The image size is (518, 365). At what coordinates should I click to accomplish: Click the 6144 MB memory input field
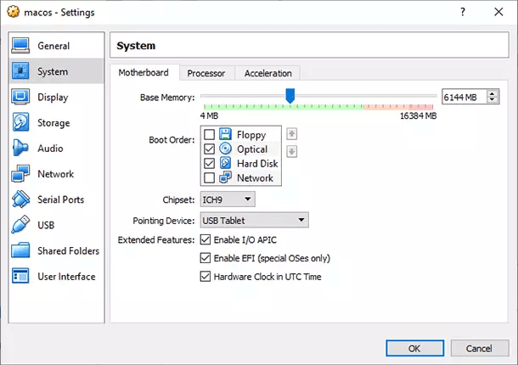coord(465,97)
